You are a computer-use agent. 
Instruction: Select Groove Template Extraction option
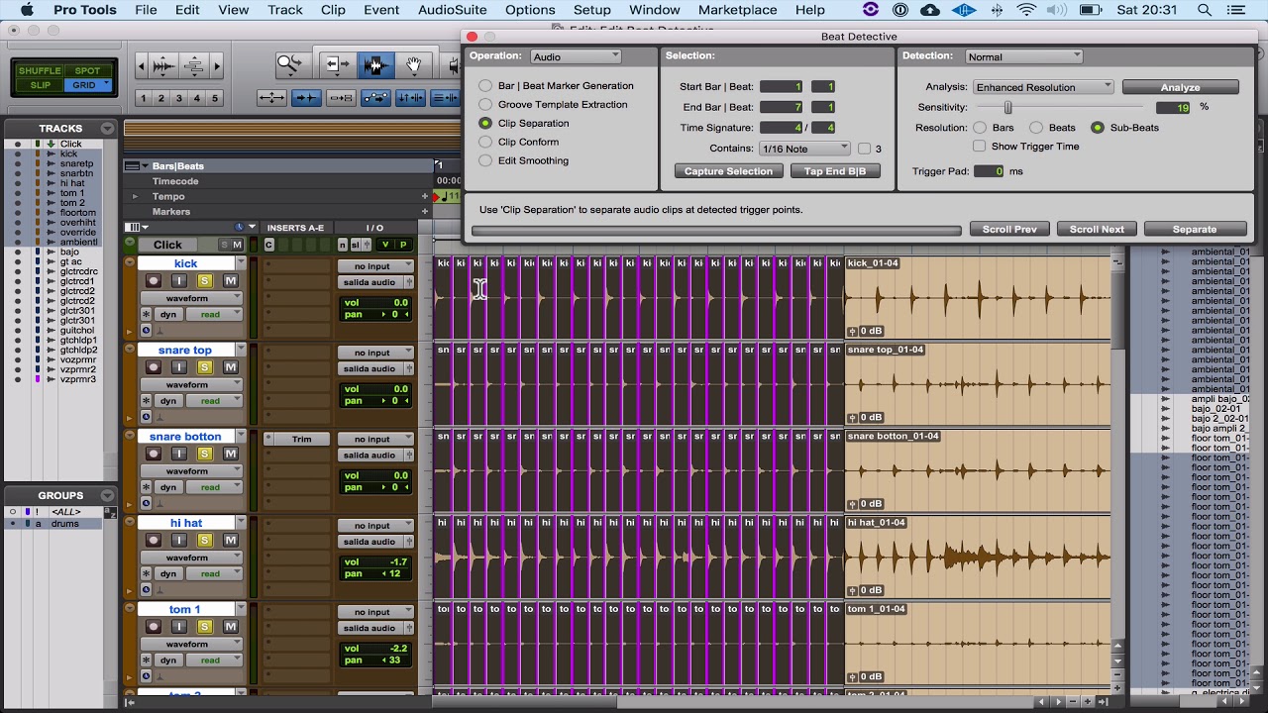(x=485, y=105)
